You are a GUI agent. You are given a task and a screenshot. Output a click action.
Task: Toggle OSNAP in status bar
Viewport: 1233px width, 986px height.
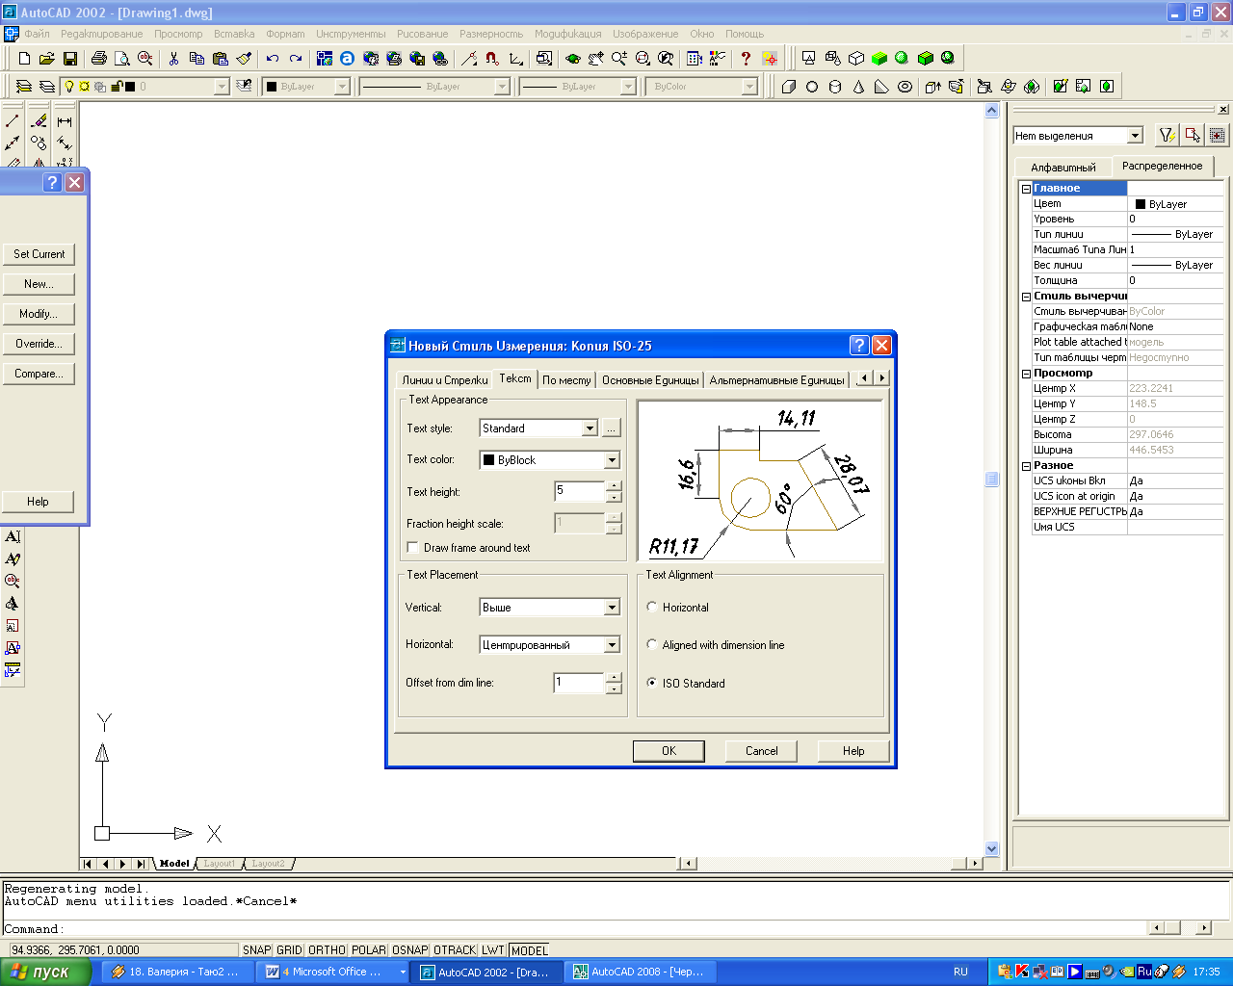410,950
